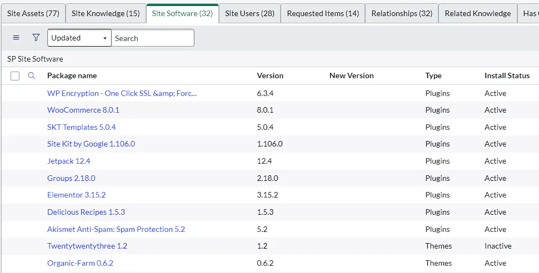The height and width of the screenshot is (273, 539).
Task: Sort by the Version column header
Action: click(270, 76)
